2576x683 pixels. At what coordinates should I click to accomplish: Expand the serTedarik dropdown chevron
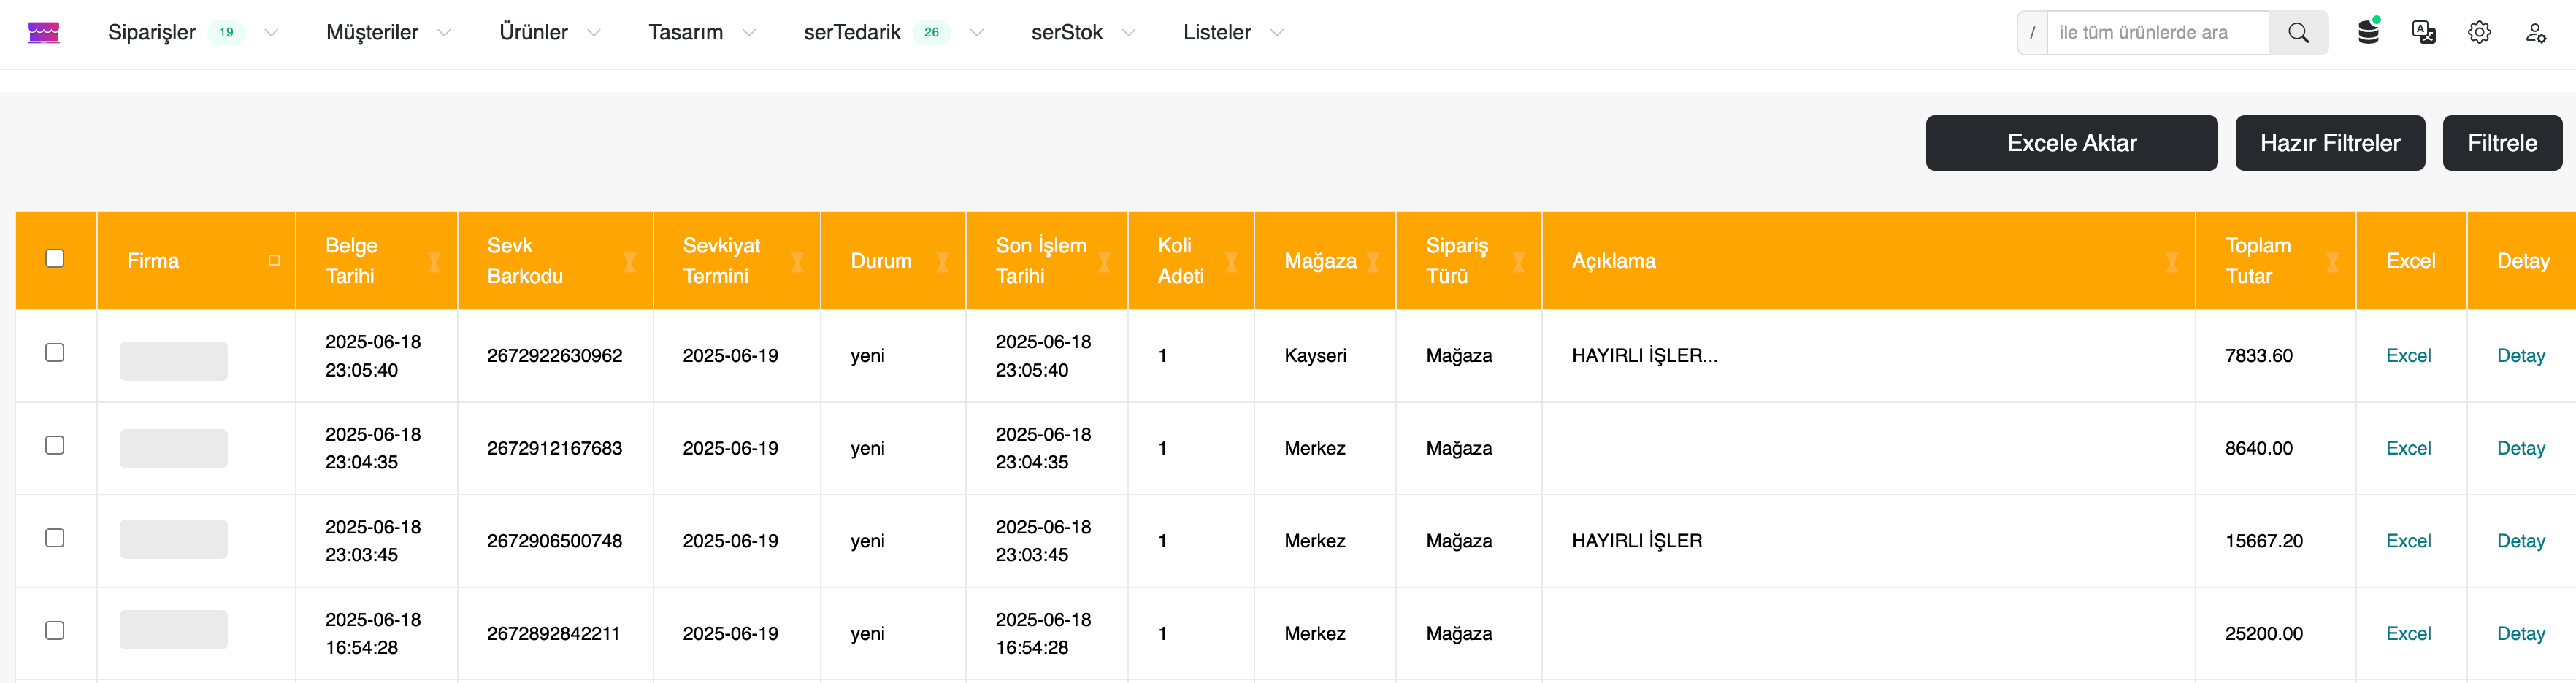point(977,33)
